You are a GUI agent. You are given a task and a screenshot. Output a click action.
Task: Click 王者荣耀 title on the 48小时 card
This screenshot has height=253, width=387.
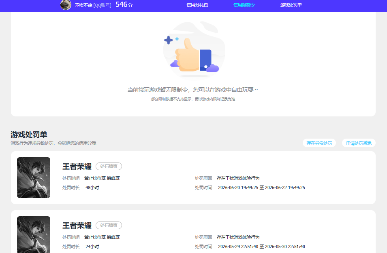pyautogui.click(x=77, y=167)
